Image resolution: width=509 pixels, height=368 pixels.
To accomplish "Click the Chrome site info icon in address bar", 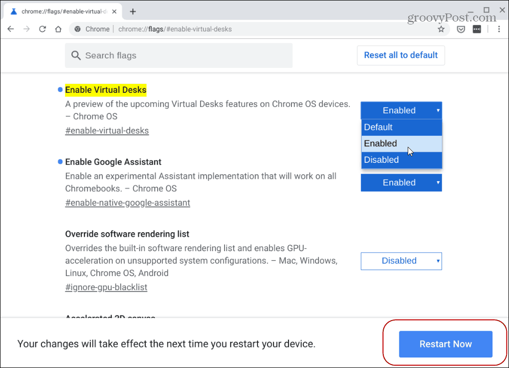I will [x=77, y=29].
